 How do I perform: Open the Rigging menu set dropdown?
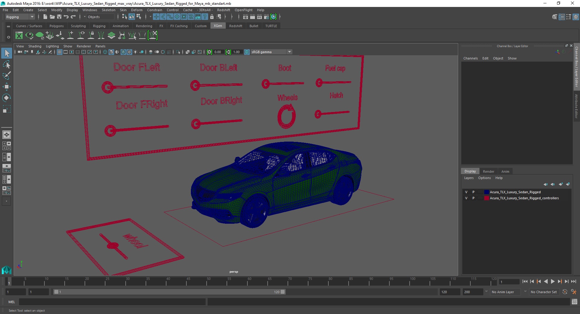coord(20,17)
